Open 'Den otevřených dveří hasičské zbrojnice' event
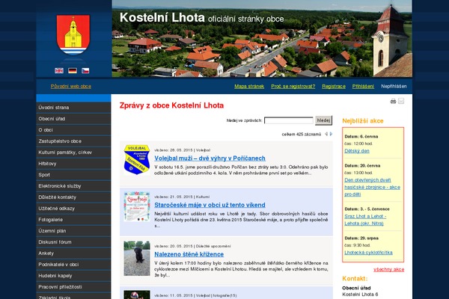The width and height of the screenshot is (449, 299). [372, 187]
